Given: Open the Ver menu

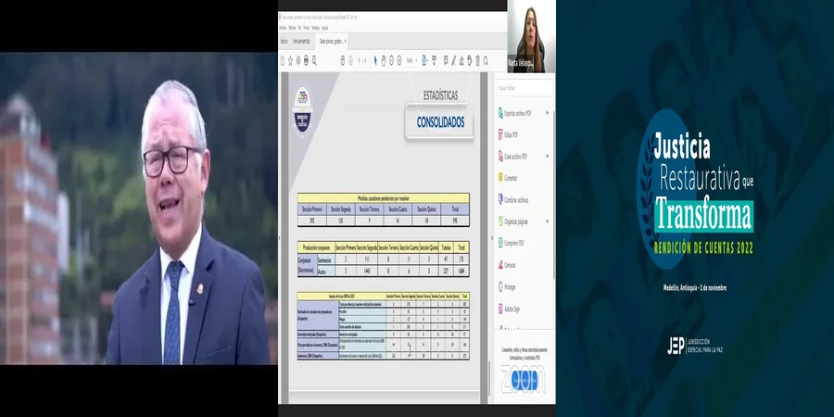Looking at the screenshot, I should click(299, 27).
